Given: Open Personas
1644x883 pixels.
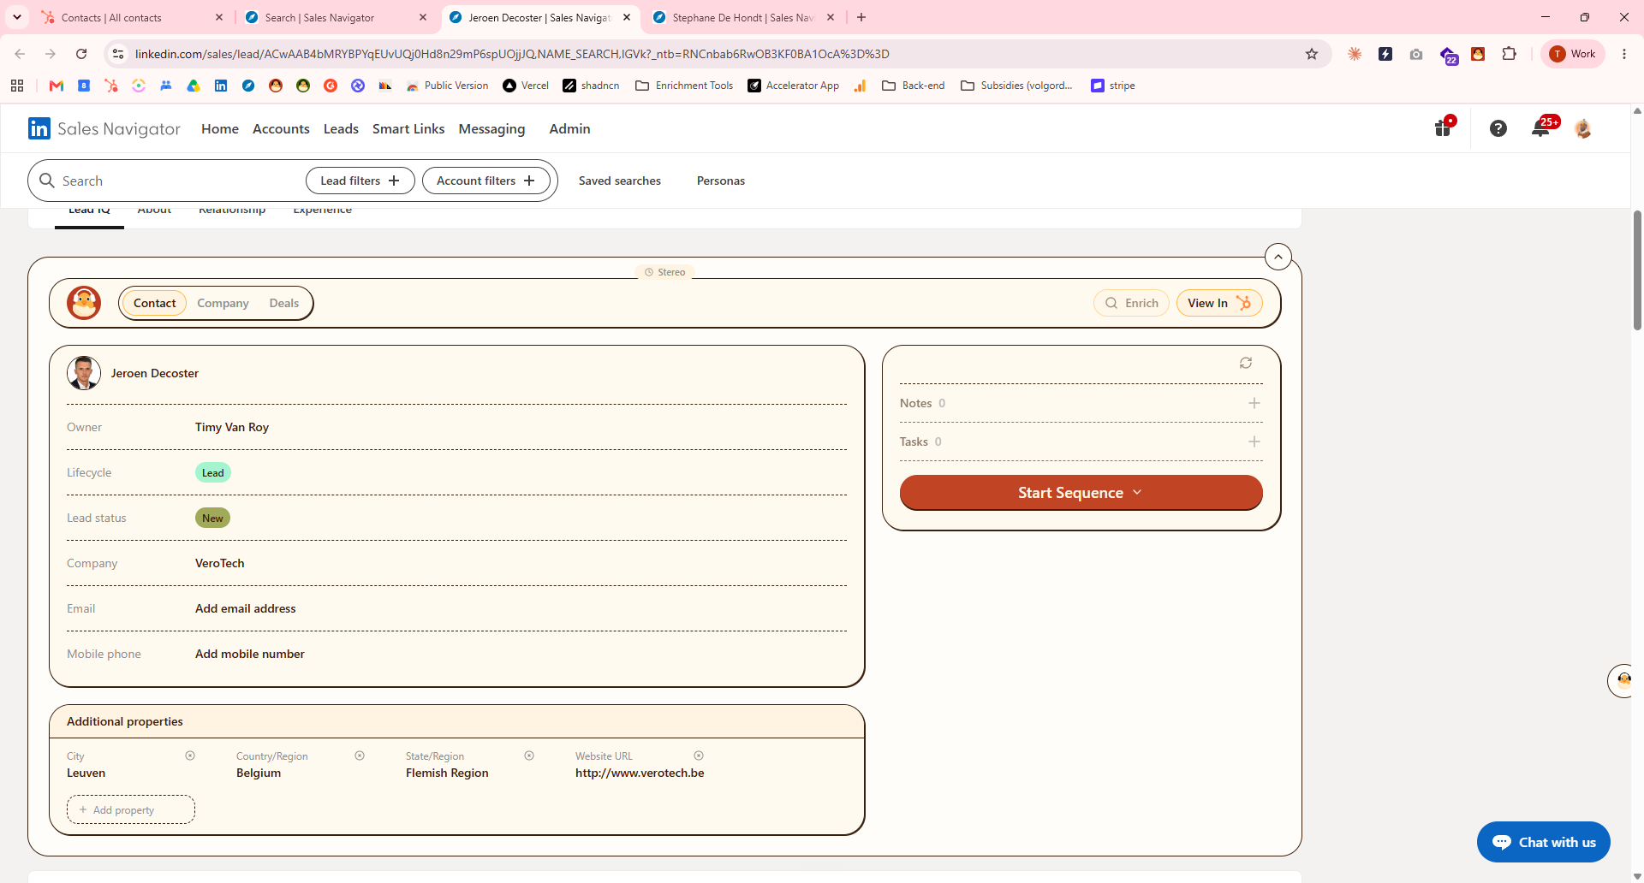Looking at the screenshot, I should [721, 181].
